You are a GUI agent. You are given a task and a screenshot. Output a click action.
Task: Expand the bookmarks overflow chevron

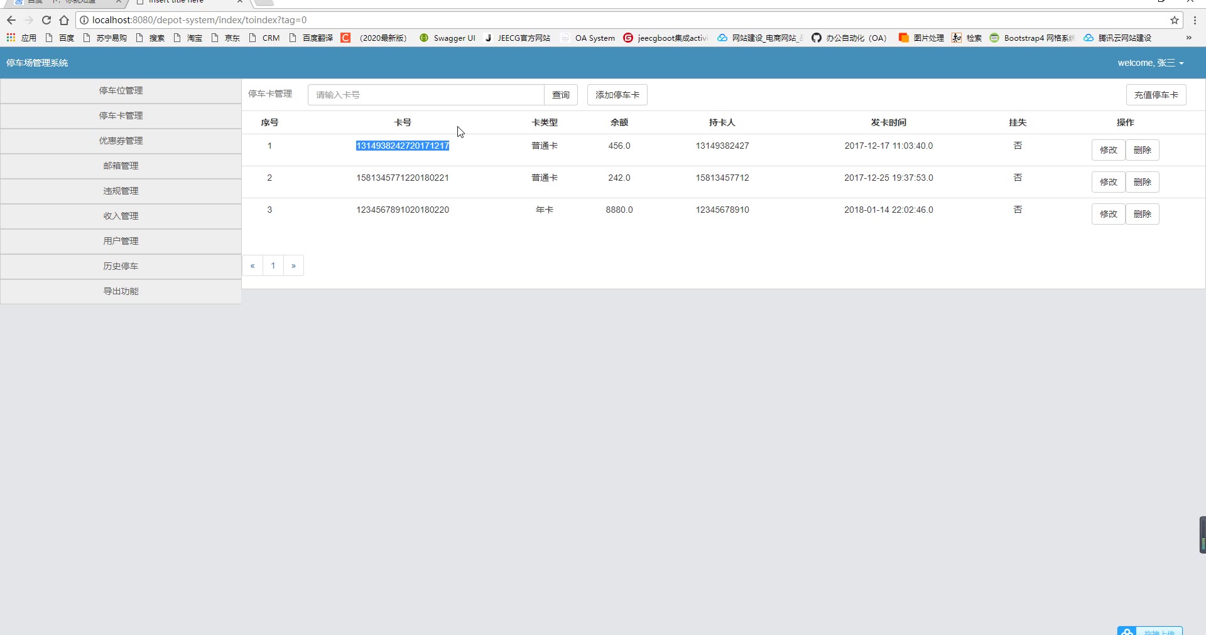click(1189, 38)
